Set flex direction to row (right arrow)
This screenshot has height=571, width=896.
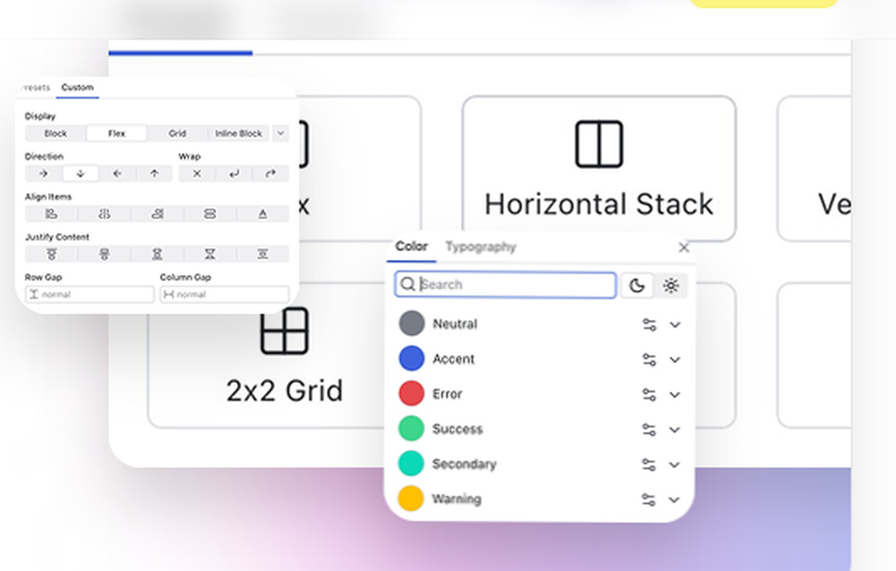[x=43, y=174]
